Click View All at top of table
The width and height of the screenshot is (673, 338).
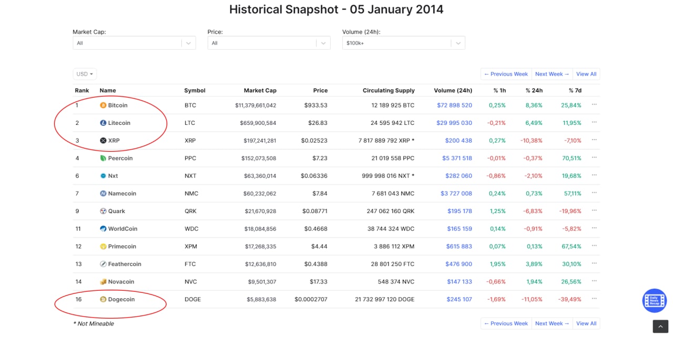point(586,74)
